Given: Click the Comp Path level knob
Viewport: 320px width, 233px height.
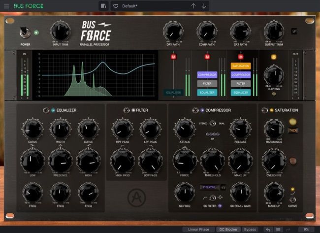Looking at the screenshot, I should coord(207,31).
